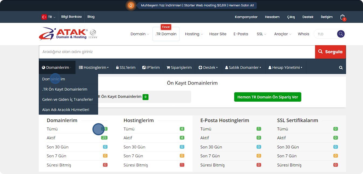The image size is (363, 174).
Task: Open the Domainlerim panel menu
Action: (57, 68)
